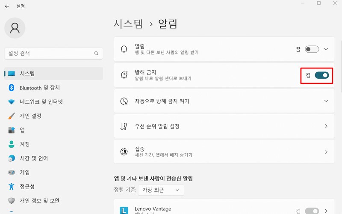Click the bell icon in the 알림 row
This screenshot has height=214, width=342.
[124, 49]
